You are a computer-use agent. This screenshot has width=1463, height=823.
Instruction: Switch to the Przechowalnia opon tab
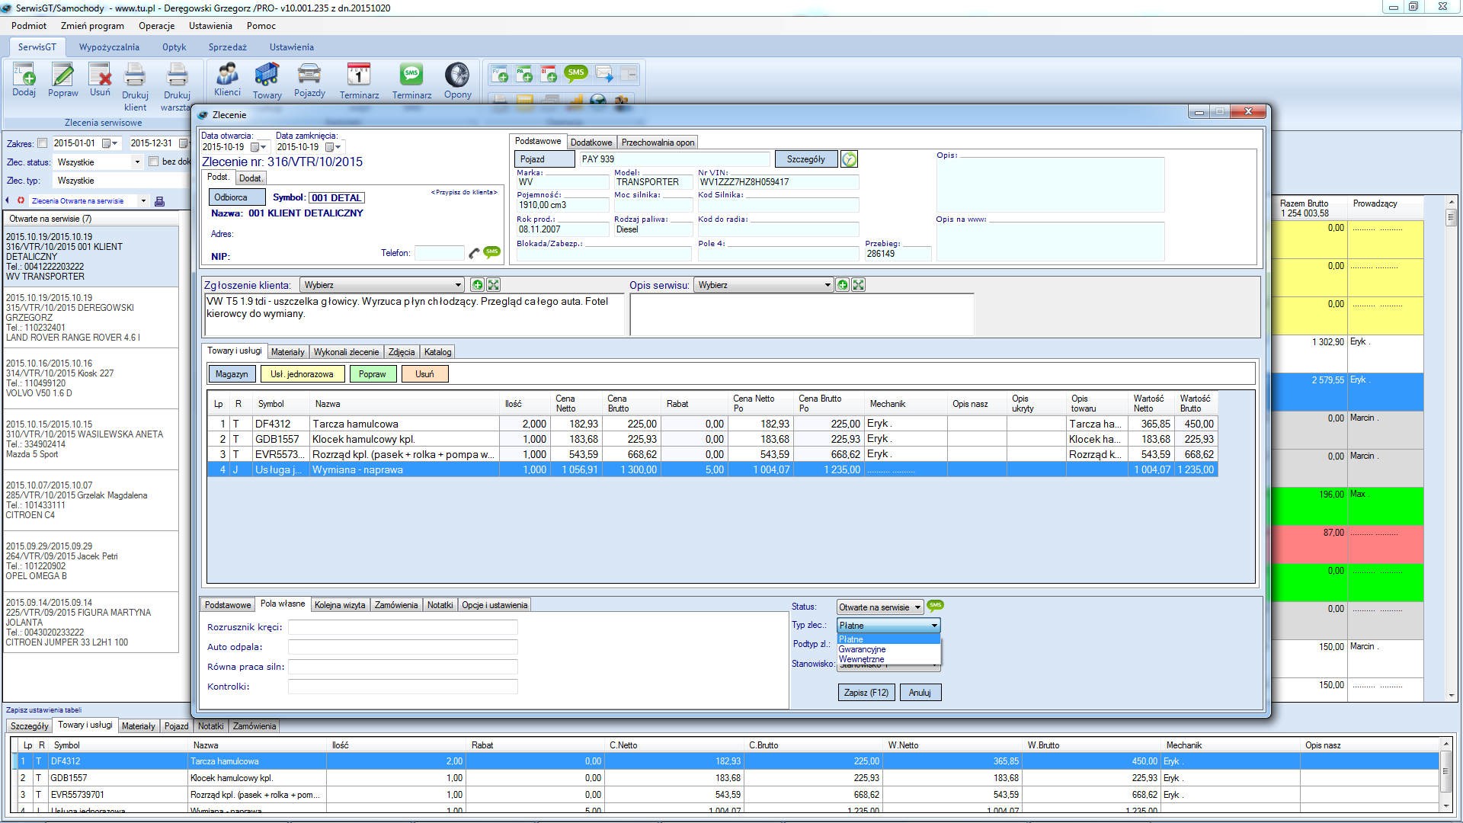[658, 143]
